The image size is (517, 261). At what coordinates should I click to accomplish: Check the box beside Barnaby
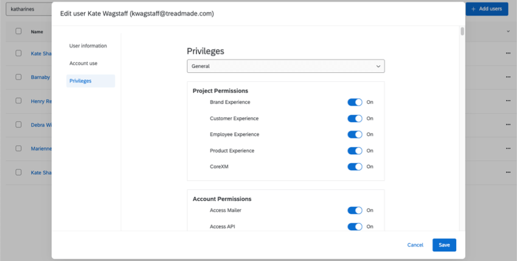(18, 77)
